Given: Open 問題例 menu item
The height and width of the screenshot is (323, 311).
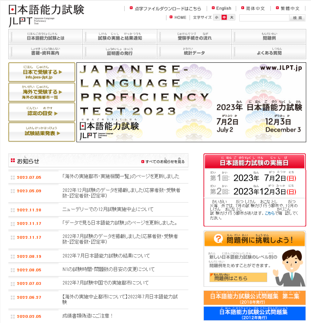Looking at the screenshot, I should 269,37.
